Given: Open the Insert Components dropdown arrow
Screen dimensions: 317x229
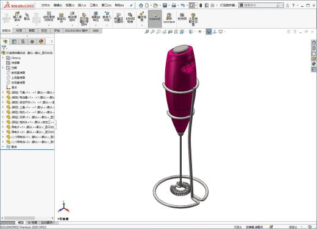Looking at the screenshot, I should [18, 26].
